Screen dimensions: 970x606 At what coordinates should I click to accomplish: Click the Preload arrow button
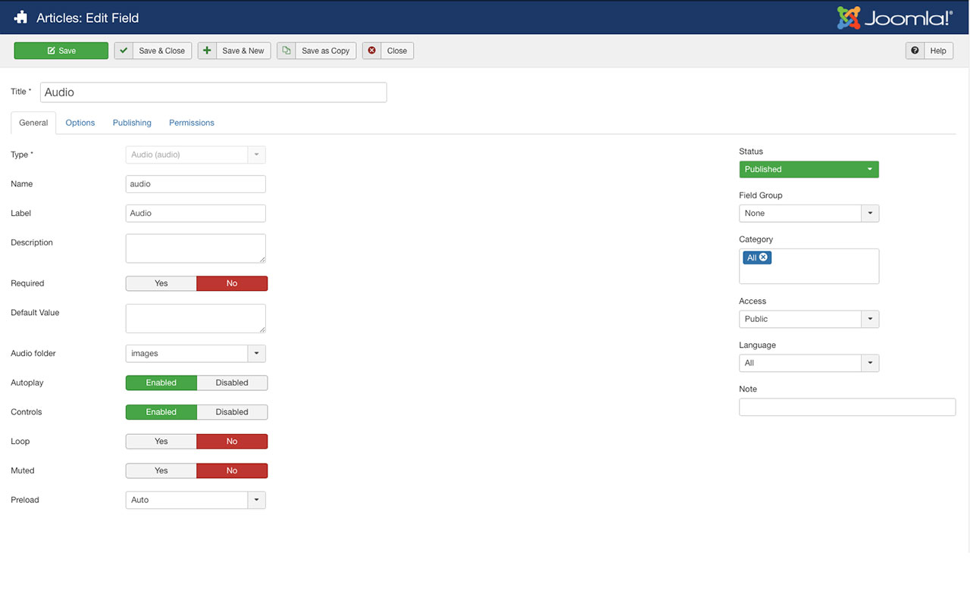[x=257, y=500]
